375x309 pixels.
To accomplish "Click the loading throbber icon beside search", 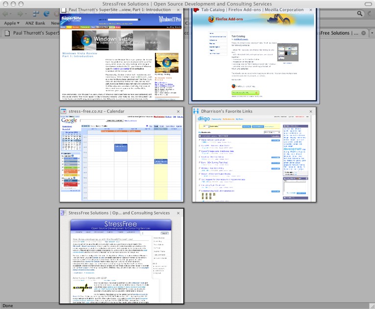I will point(369,14).
